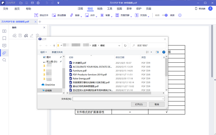Click the 水印 watermark icon
This screenshot has width=216, height=135.
point(87,15)
